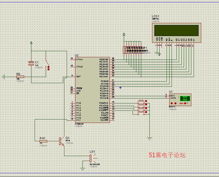Select the LCD1 display component
Screen dimensions: 219x177
[176, 33]
